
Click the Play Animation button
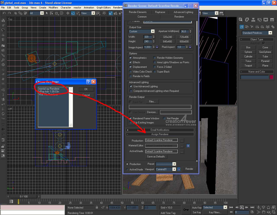pos(242,207)
